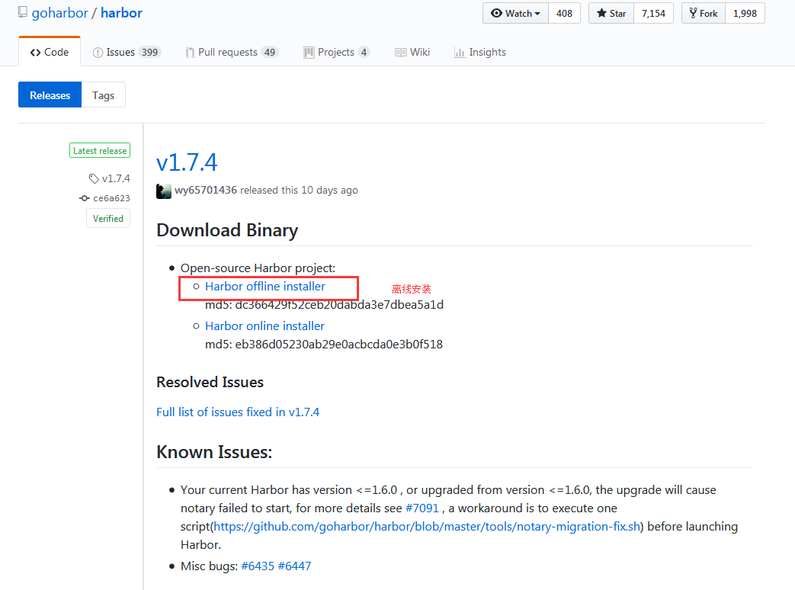Click the wy65701436 avatar image
This screenshot has width=795, height=590.
click(x=164, y=191)
